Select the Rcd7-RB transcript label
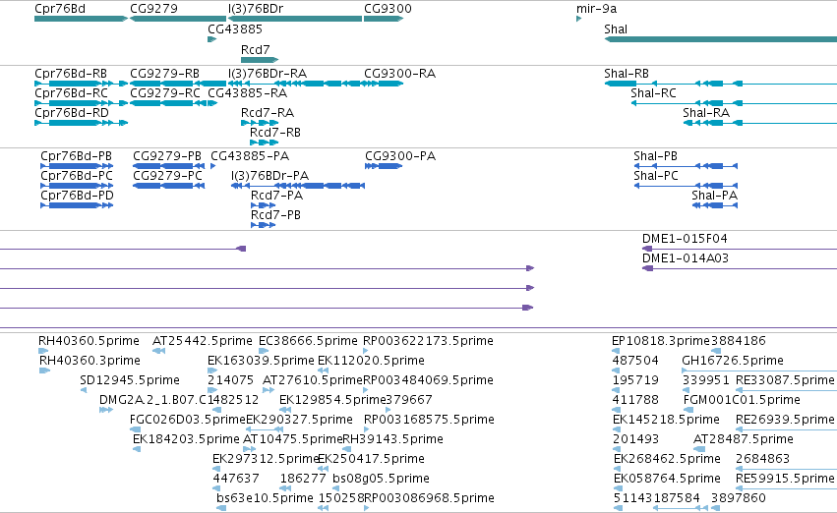837x513 pixels. [x=275, y=132]
